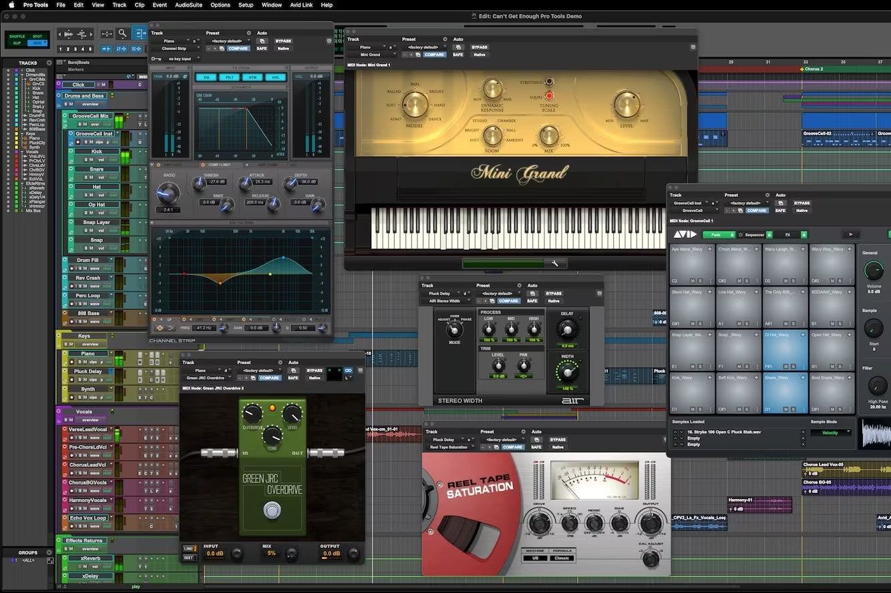Click the Avid logo in GrooveCell plugin

click(685, 234)
